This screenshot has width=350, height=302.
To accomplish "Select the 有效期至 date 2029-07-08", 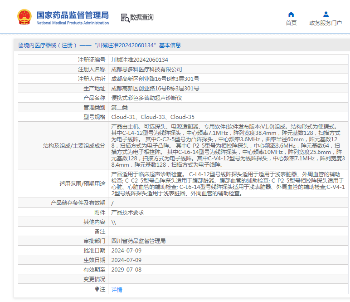I will (x=126, y=269).
